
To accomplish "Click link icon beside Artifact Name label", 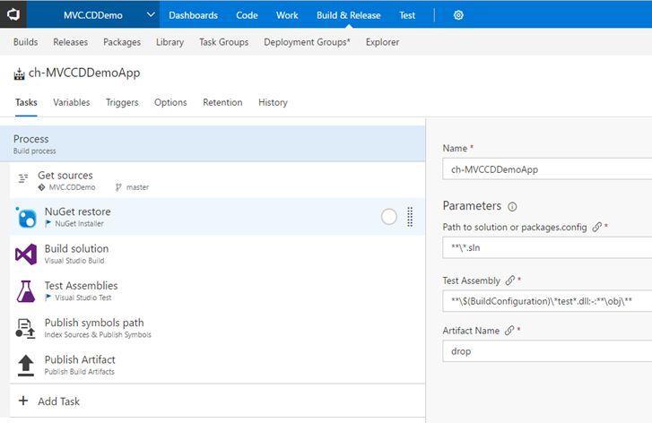I will pos(509,331).
